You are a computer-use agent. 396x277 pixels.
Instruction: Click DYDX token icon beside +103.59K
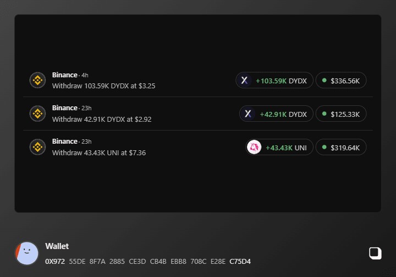click(x=244, y=81)
